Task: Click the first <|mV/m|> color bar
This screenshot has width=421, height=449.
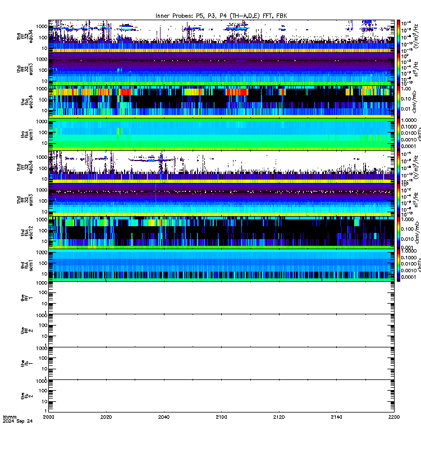Action: point(399,102)
